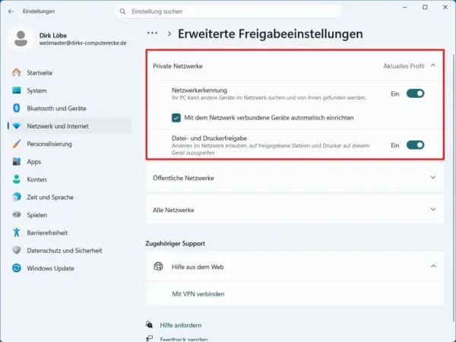
Task: Click the Barrierefreiheit figure icon
Action: point(17,233)
